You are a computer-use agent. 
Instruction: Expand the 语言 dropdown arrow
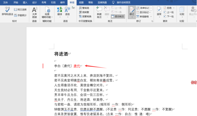[x=68, y=17]
